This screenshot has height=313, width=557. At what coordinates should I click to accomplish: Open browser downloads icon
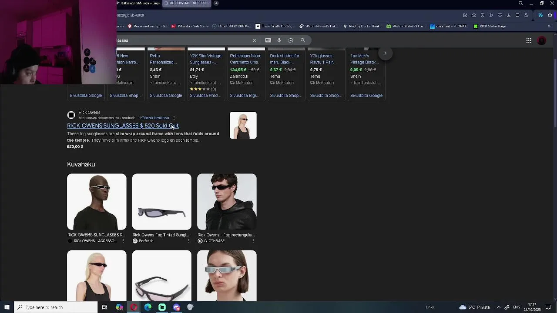pos(509,15)
